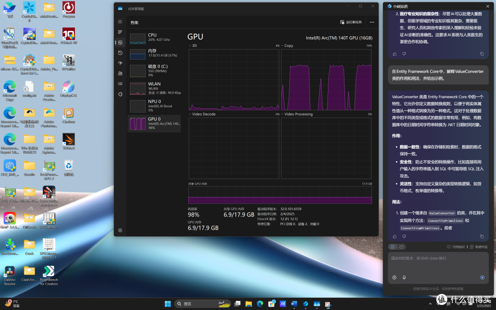Open Startup apps icon in Task Manager sidebar
This screenshot has height=310, width=496.
[120, 63]
